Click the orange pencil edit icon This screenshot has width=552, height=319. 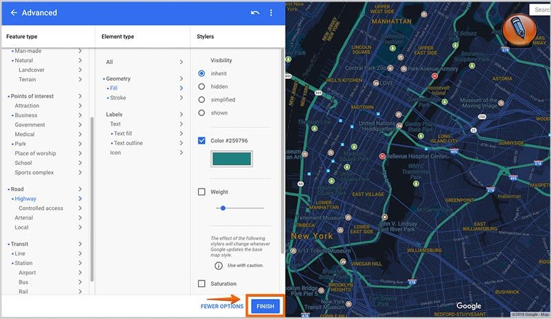[519, 30]
